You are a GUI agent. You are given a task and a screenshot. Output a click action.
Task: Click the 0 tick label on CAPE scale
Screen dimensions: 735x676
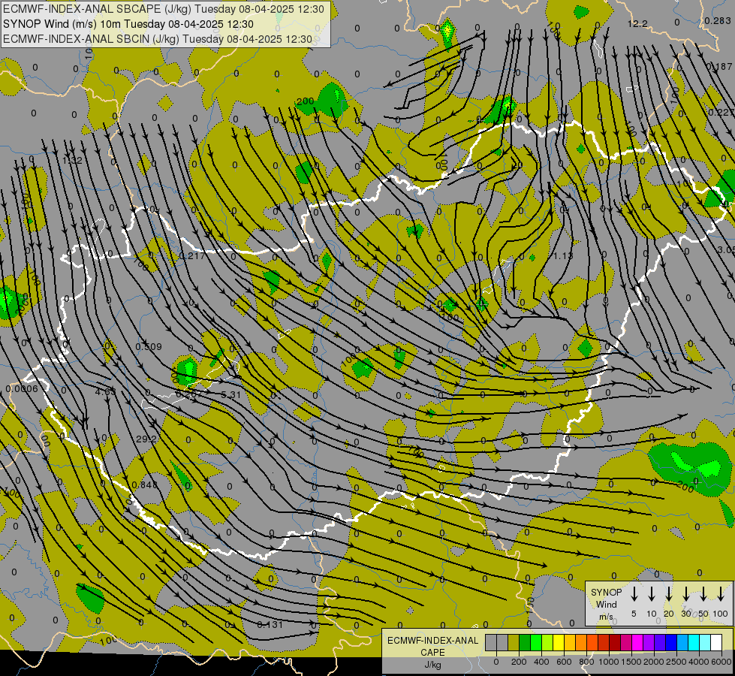pos(496,662)
